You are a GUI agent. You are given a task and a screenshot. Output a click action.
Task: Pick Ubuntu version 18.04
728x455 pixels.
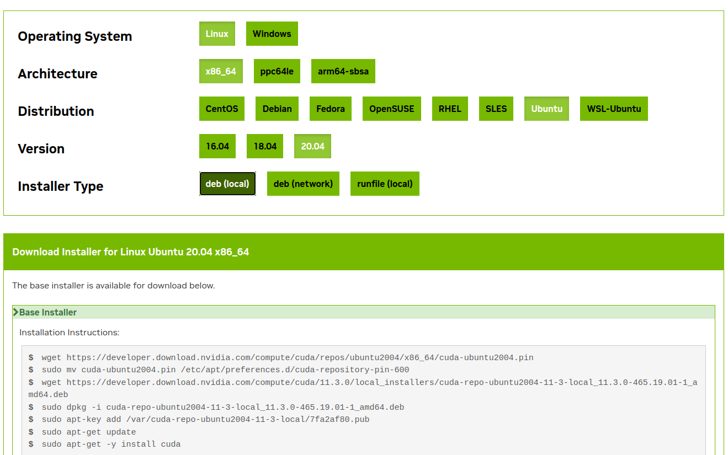point(264,146)
